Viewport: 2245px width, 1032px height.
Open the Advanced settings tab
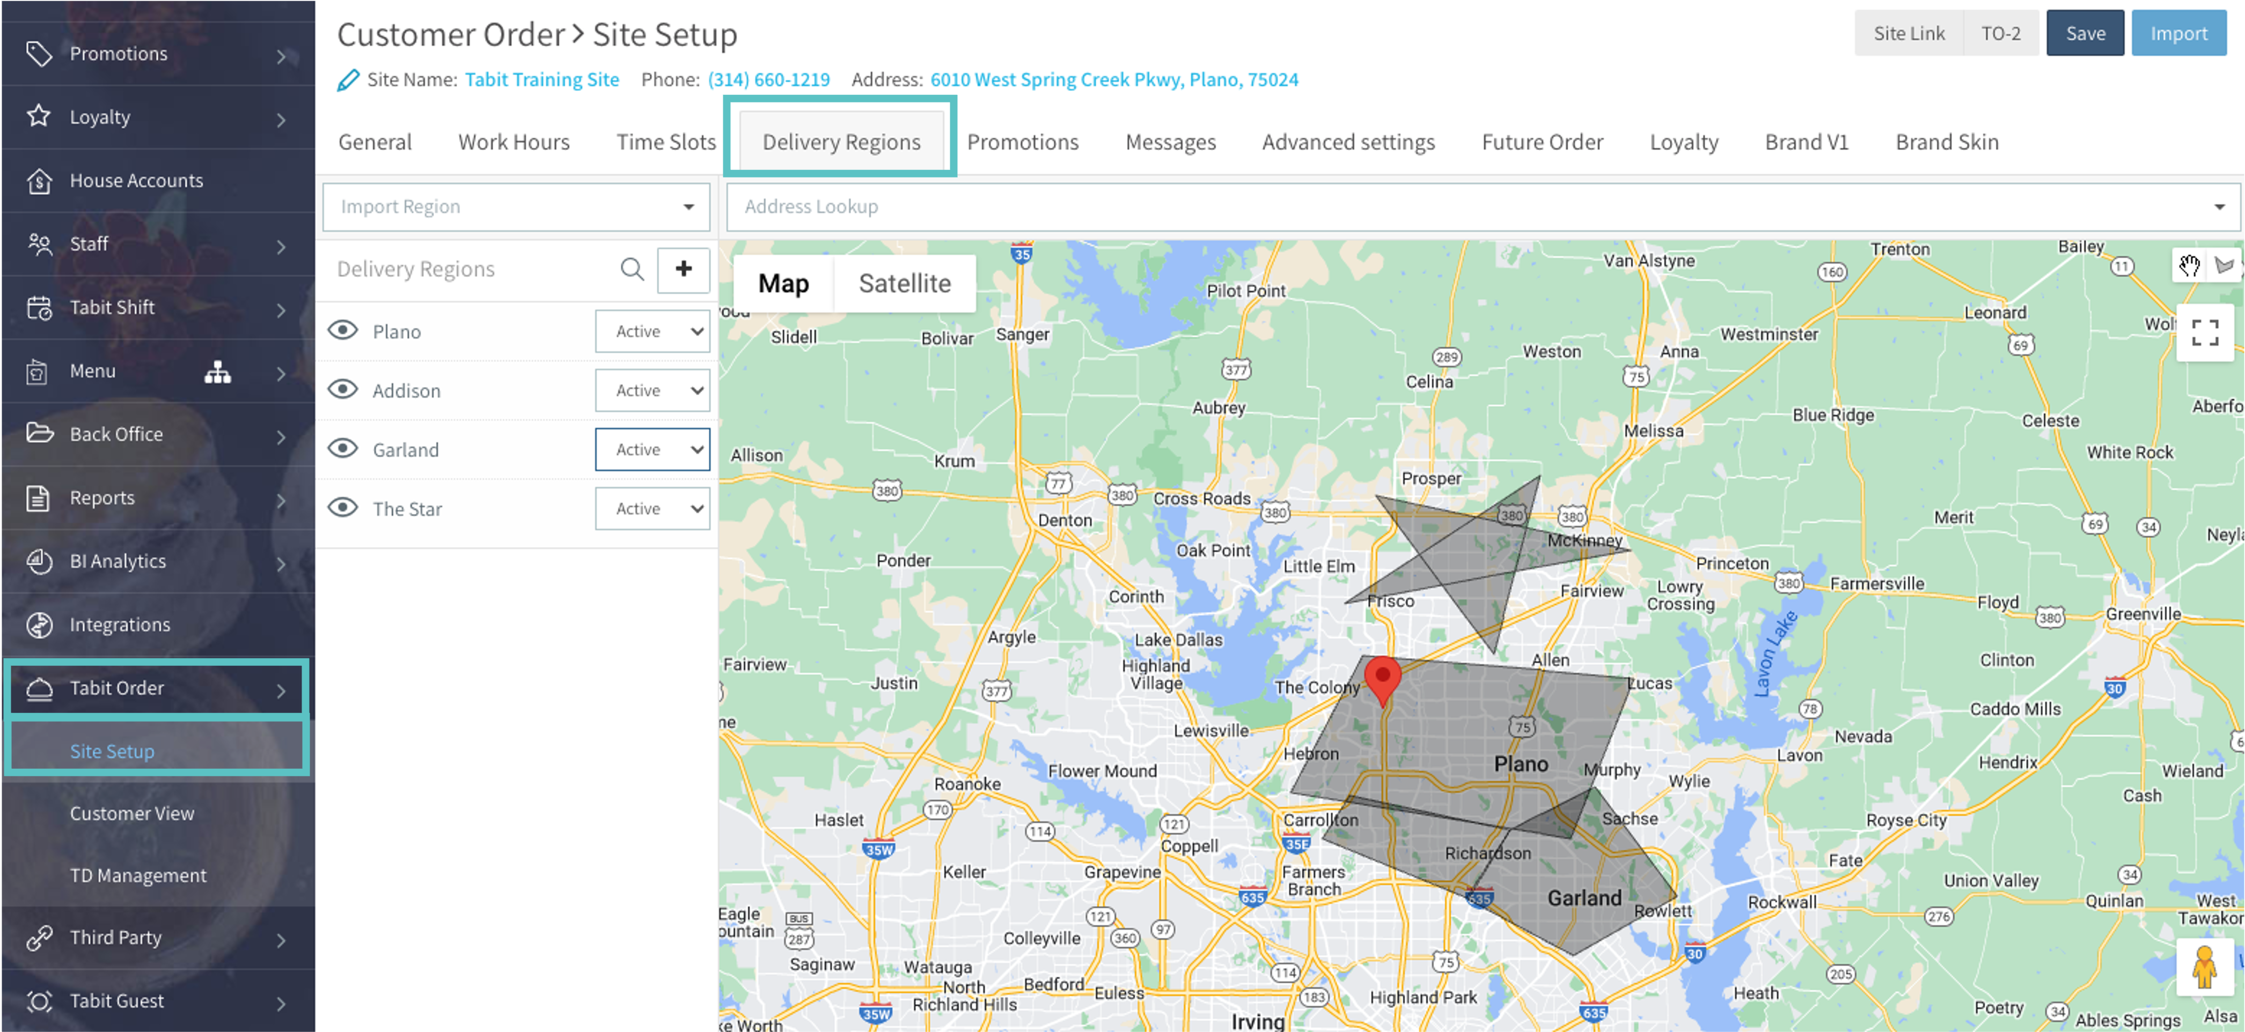pyautogui.click(x=1347, y=142)
